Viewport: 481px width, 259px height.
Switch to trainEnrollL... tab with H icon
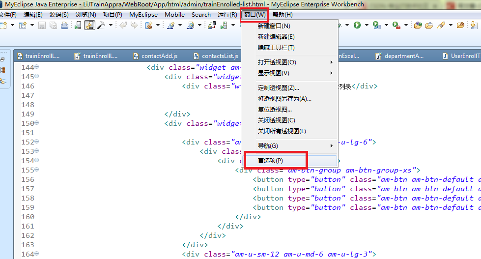pos(96,56)
